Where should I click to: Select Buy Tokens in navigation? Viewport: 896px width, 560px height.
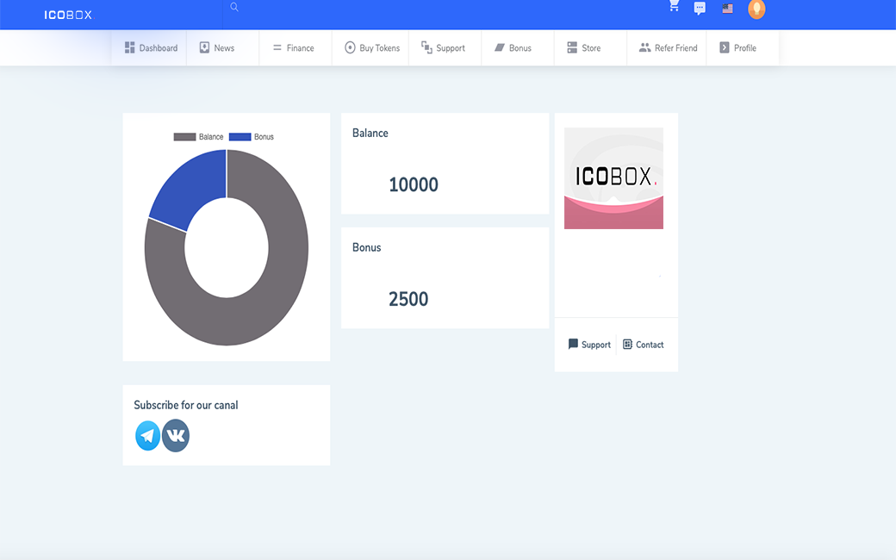[x=372, y=48]
